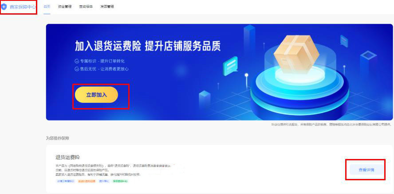Click the diamond shape icon on banner's right edge
Viewport: 394px width, 194px height.
(368, 55)
